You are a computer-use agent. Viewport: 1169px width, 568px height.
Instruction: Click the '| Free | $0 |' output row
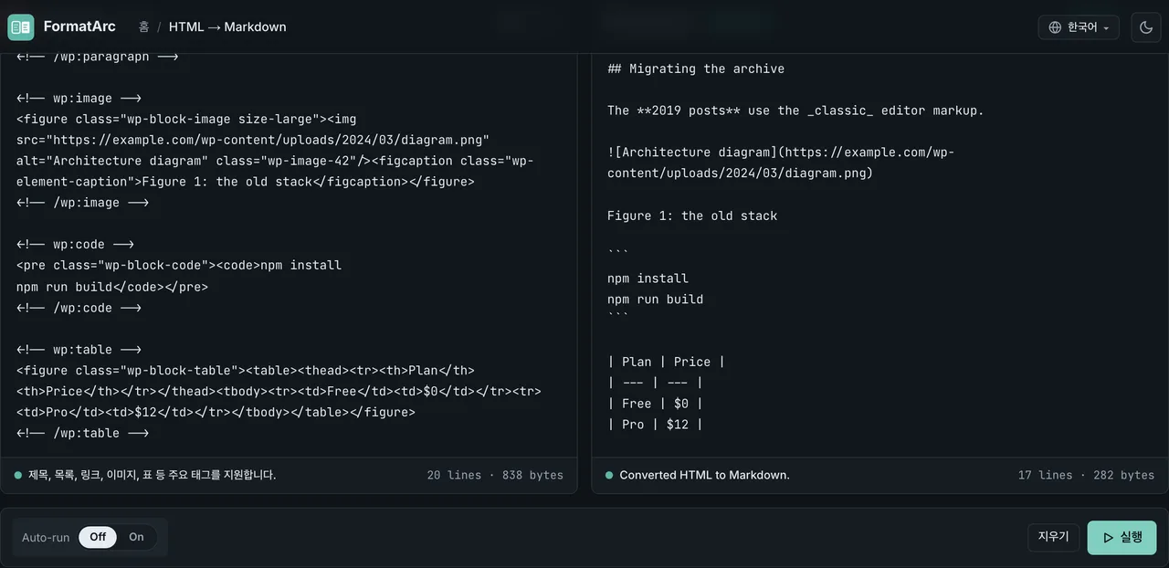click(655, 404)
